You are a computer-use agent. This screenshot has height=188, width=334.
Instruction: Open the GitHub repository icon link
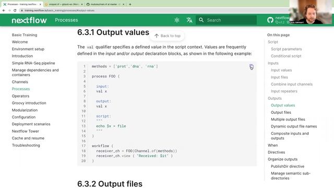tap(270, 20)
